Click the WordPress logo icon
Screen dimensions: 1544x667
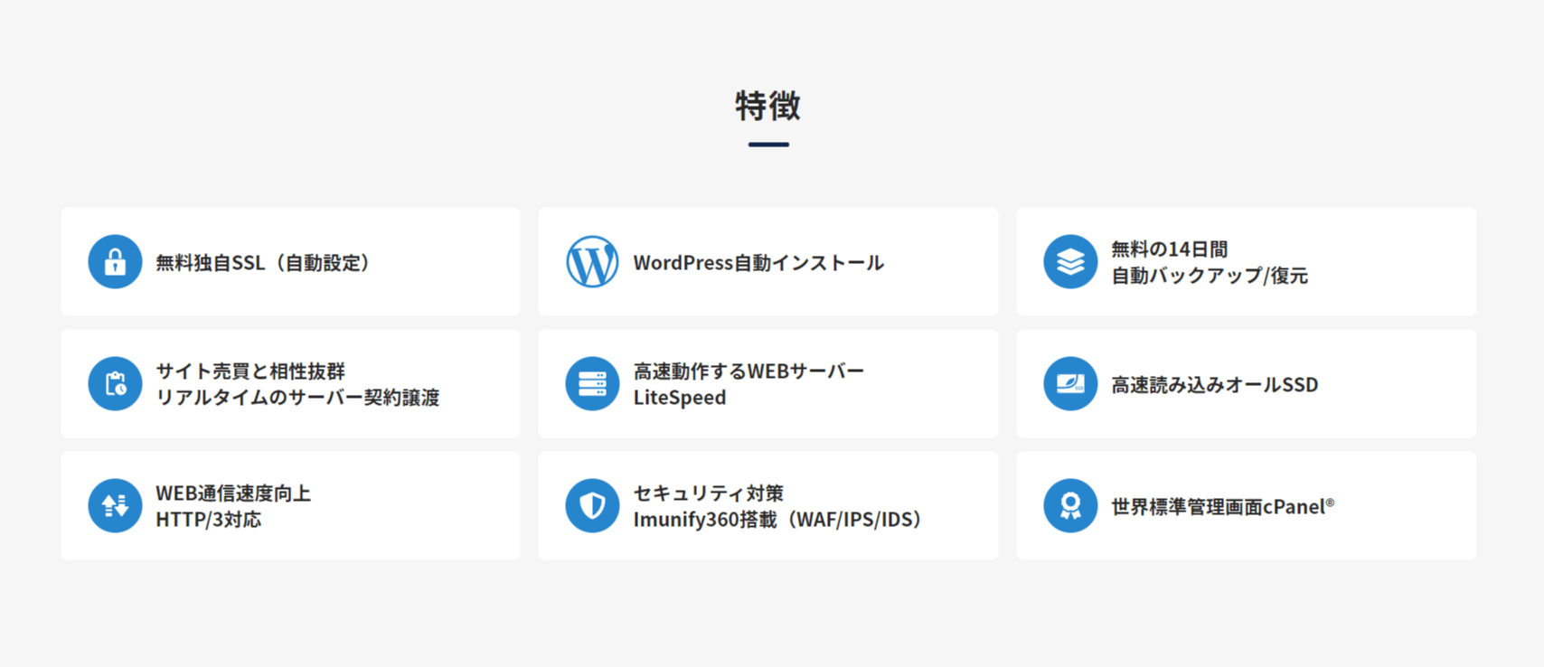pyautogui.click(x=592, y=262)
